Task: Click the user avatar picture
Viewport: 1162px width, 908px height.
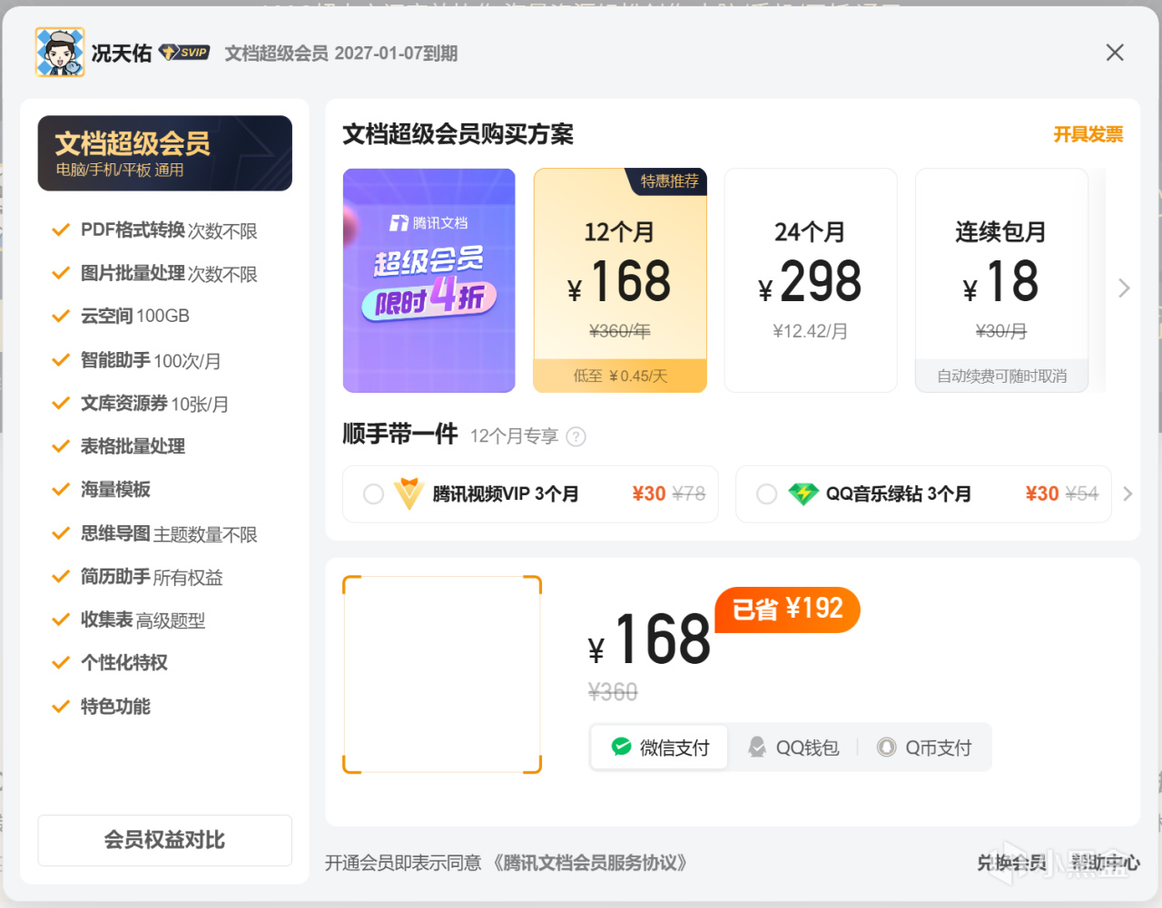Action: click(60, 52)
